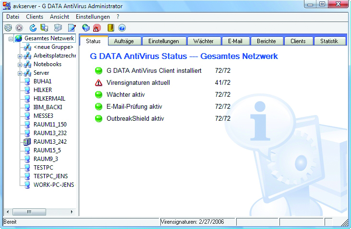351x229 pixels.
Task: Click the red warning triangle beside Virensignaturen aktuell
Action: tap(98, 83)
